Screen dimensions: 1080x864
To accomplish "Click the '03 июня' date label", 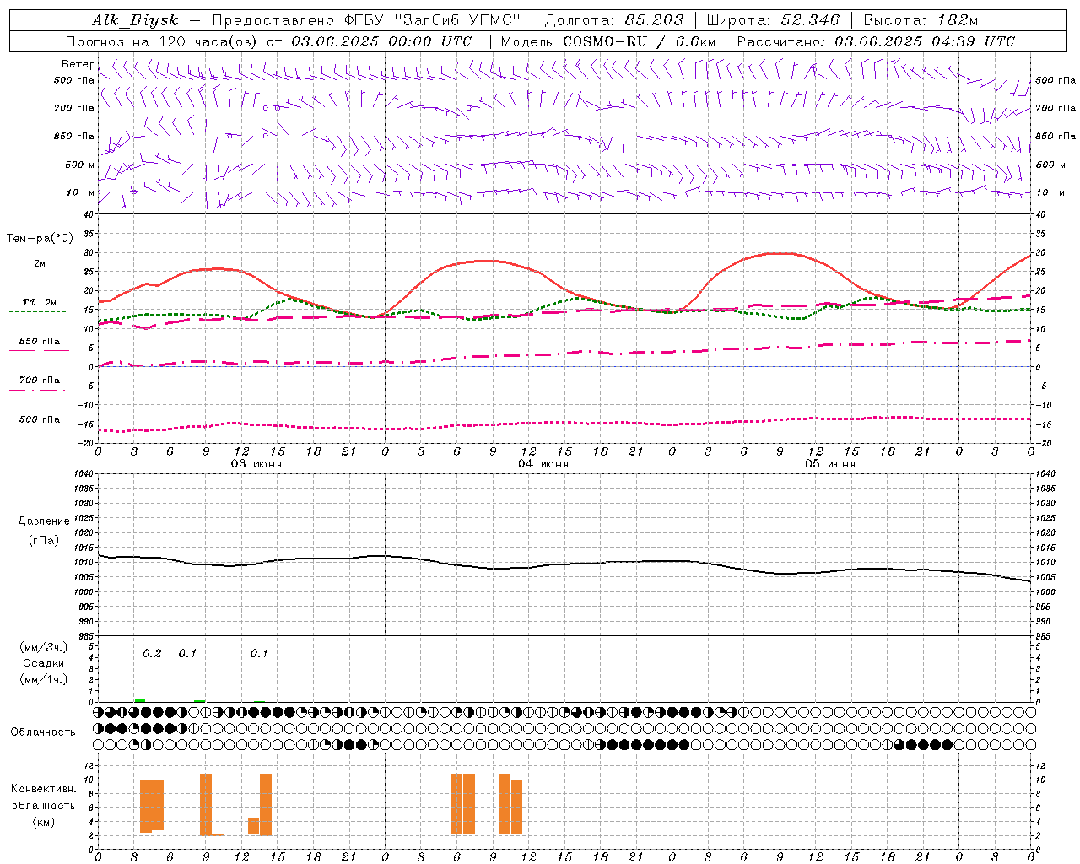I will click(256, 464).
